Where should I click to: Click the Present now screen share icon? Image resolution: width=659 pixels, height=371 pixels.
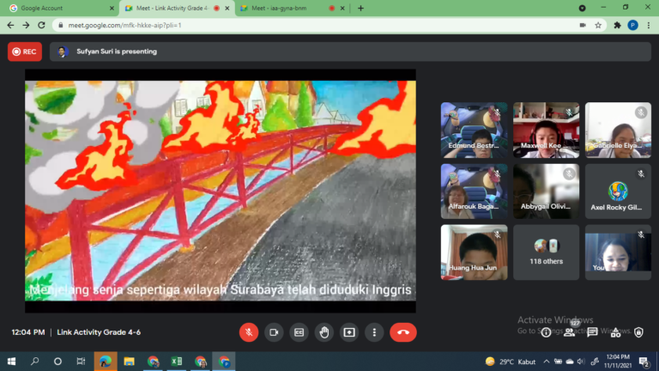pyautogui.click(x=349, y=331)
